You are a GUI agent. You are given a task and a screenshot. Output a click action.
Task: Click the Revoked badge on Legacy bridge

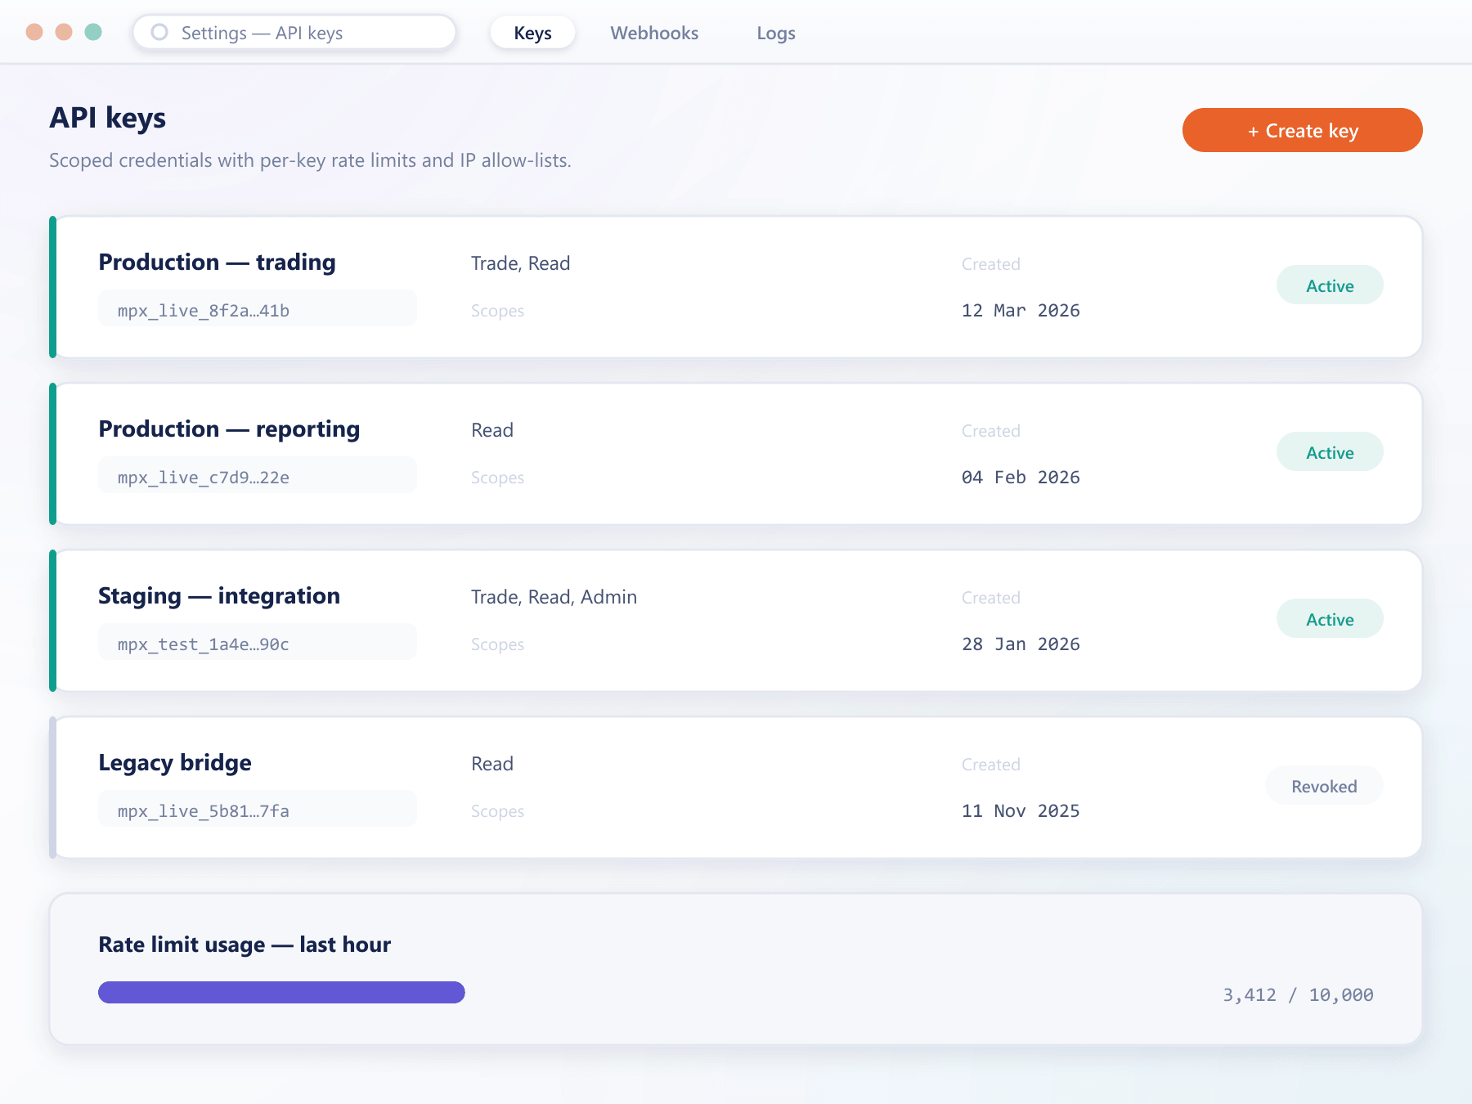point(1324,786)
